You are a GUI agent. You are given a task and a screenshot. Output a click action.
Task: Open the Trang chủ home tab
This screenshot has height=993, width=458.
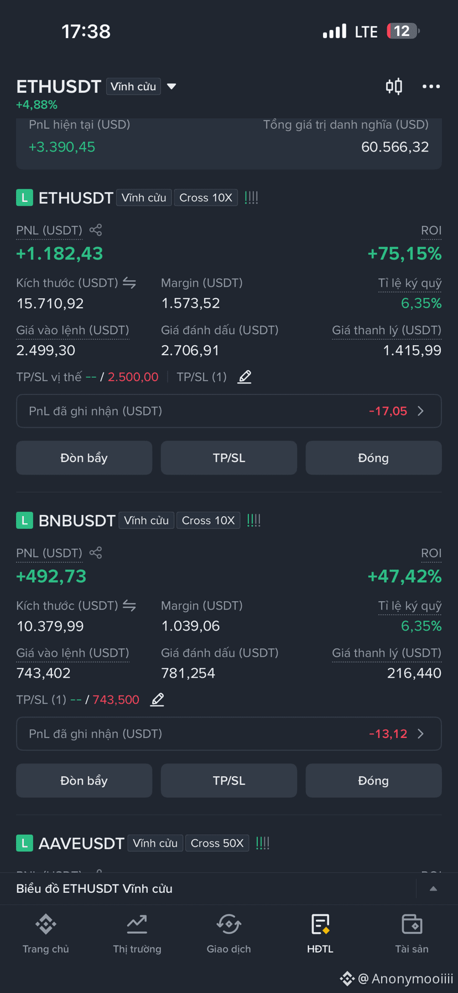click(x=46, y=934)
